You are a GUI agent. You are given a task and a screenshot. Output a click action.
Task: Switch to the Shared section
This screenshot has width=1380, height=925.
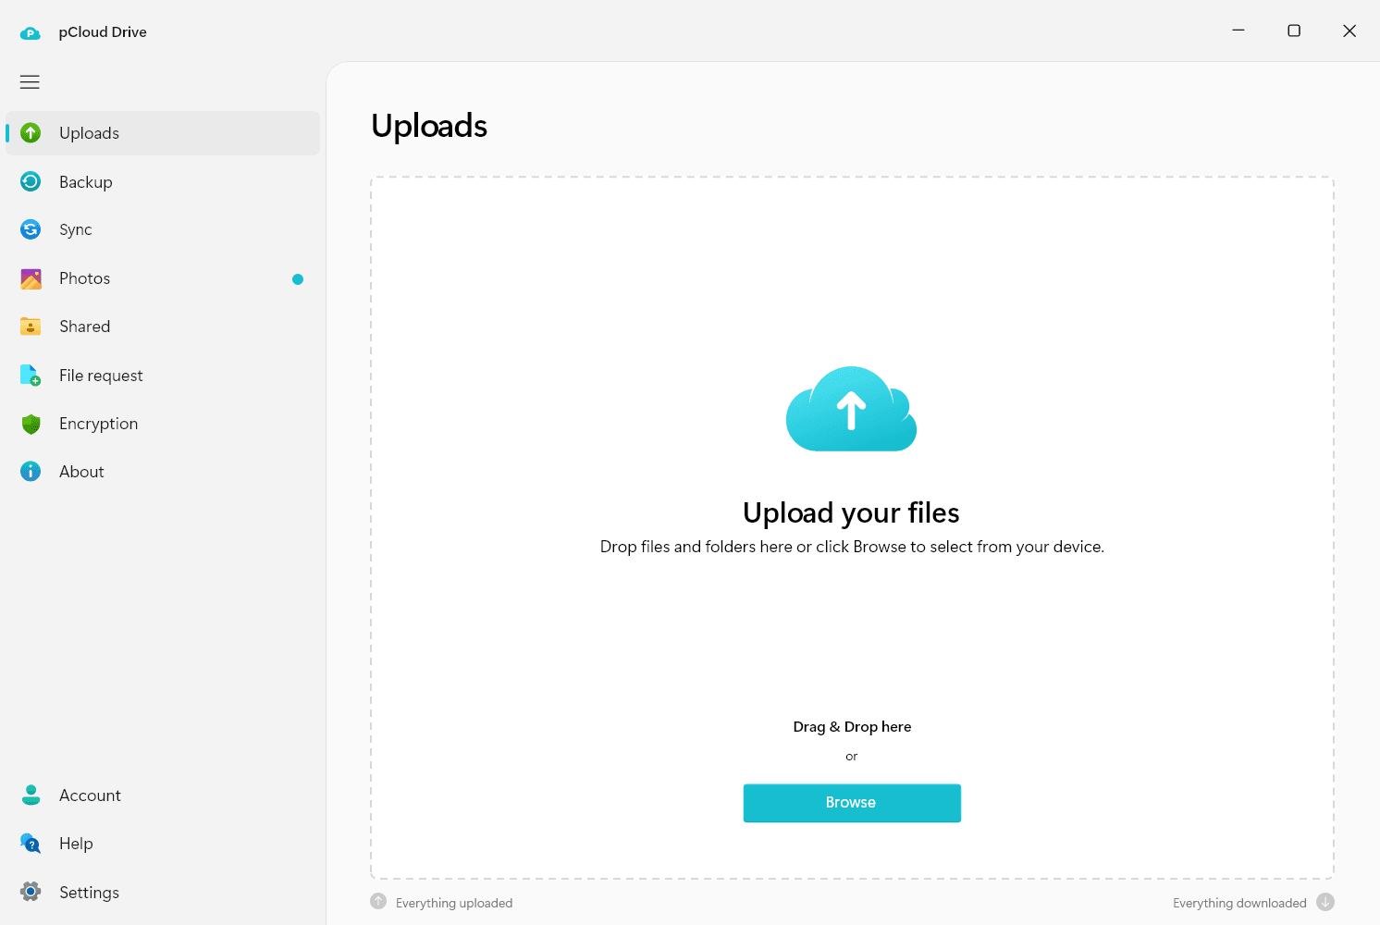pyautogui.click(x=163, y=327)
